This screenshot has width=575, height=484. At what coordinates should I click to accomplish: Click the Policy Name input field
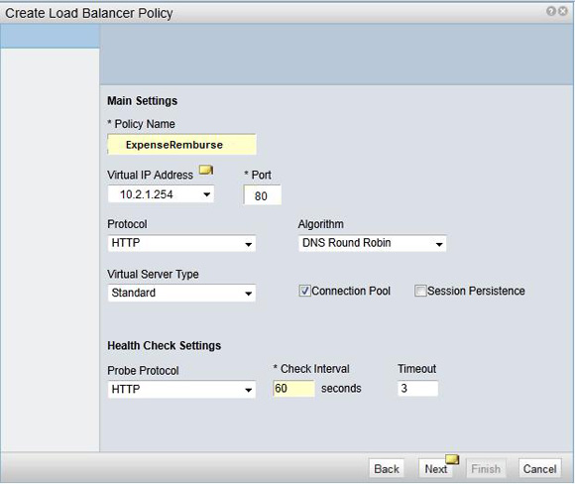[181, 144]
